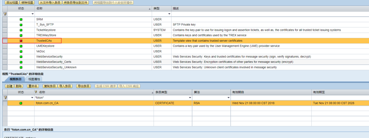369x138 pixels.
Task: Click the status icon of WebServiceSecurity row
Action: point(21,57)
